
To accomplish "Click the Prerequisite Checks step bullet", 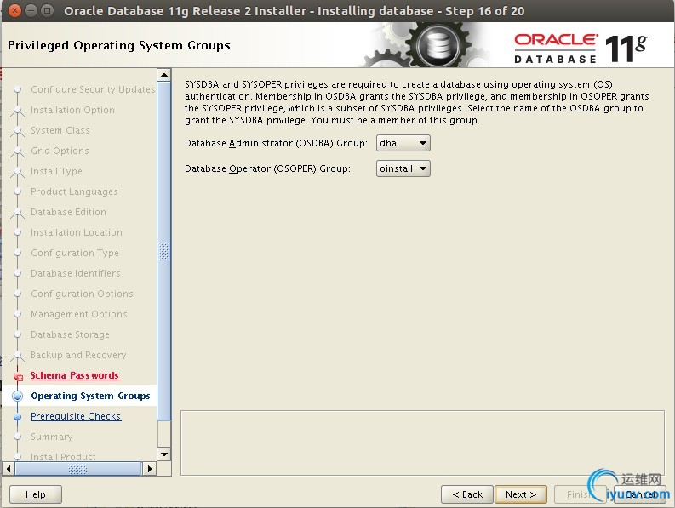I will (18, 417).
